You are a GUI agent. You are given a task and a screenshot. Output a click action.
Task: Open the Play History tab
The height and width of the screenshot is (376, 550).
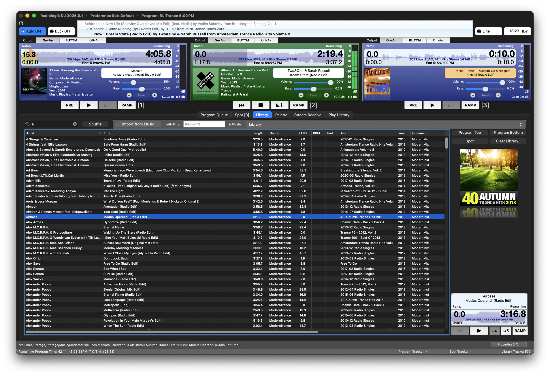click(x=339, y=115)
